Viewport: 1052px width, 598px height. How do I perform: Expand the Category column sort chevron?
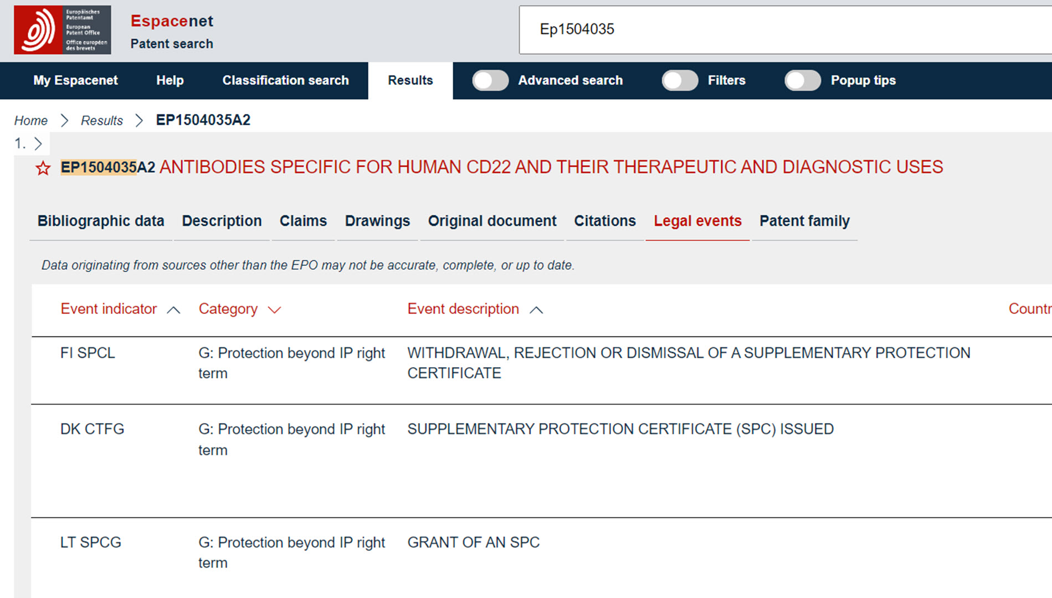pos(274,310)
